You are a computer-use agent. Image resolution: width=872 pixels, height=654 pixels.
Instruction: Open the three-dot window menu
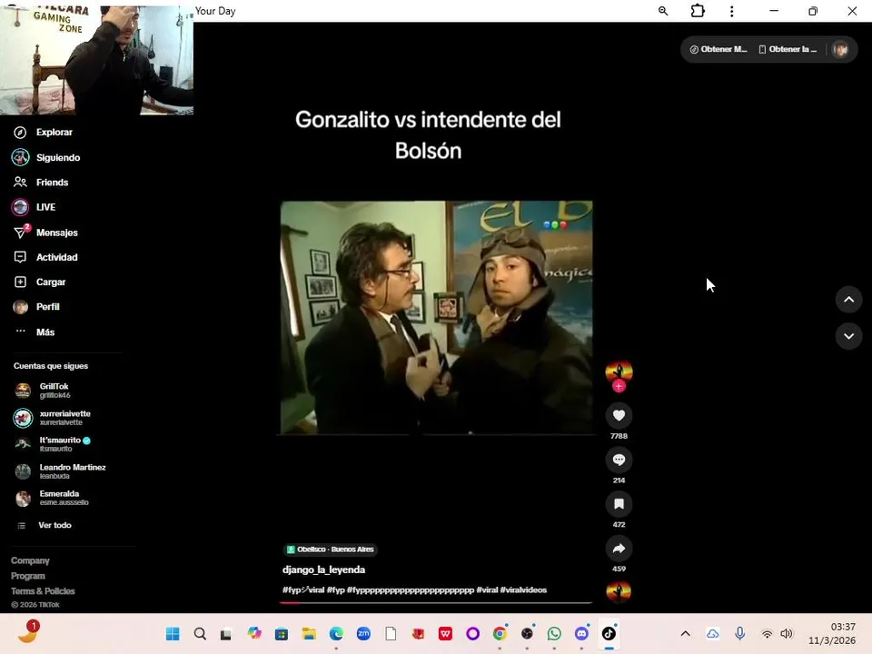[x=732, y=11]
